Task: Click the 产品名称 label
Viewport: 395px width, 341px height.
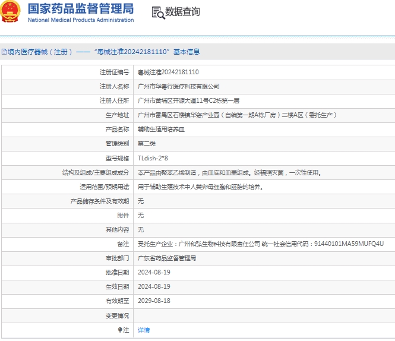Action: pyautogui.click(x=117, y=130)
